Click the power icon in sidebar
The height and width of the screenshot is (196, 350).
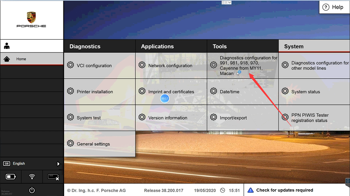point(32,190)
